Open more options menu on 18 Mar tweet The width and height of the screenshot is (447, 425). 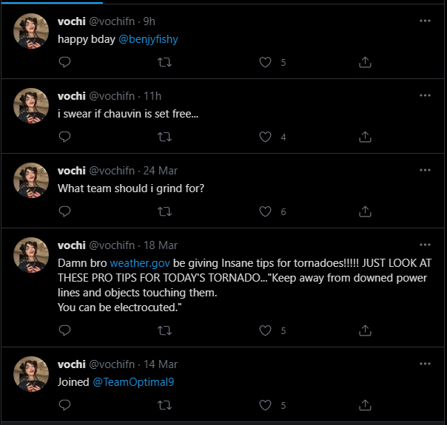(425, 245)
